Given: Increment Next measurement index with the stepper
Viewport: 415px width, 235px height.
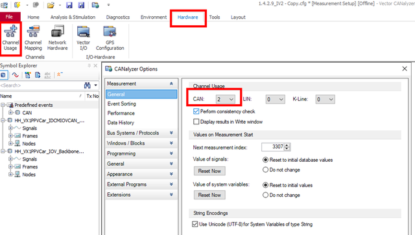Looking at the screenshot, I should [287, 145].
